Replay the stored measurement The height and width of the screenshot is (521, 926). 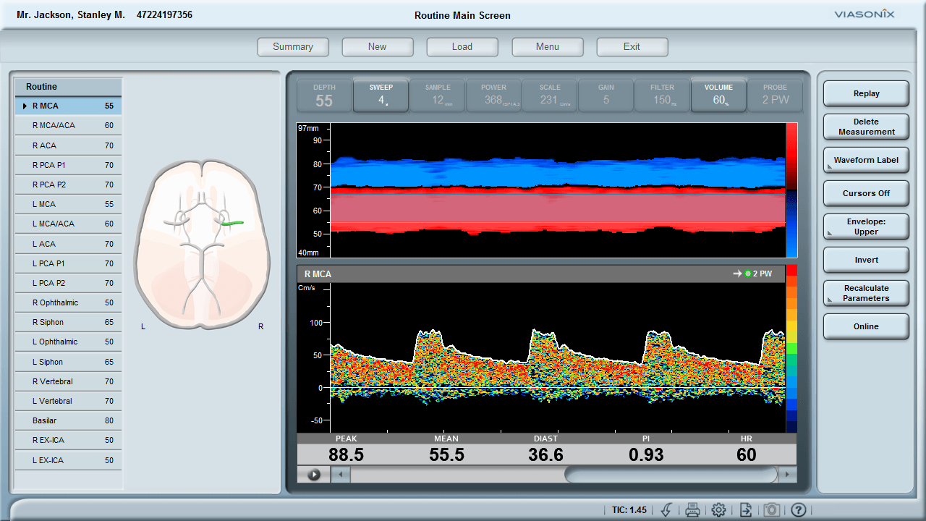coord(865,93)
